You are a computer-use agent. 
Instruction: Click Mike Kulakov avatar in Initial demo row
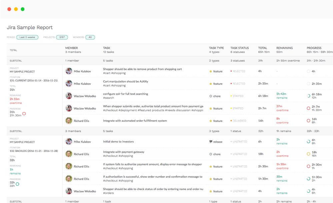[x=69, y=141]
